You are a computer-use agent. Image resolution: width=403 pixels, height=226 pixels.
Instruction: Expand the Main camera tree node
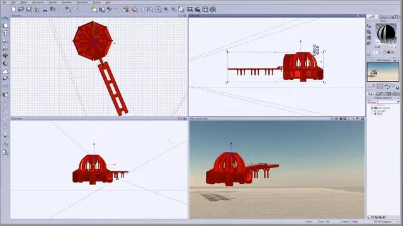point(372,108)
